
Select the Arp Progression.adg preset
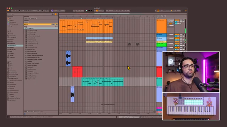tap(32, 42)
